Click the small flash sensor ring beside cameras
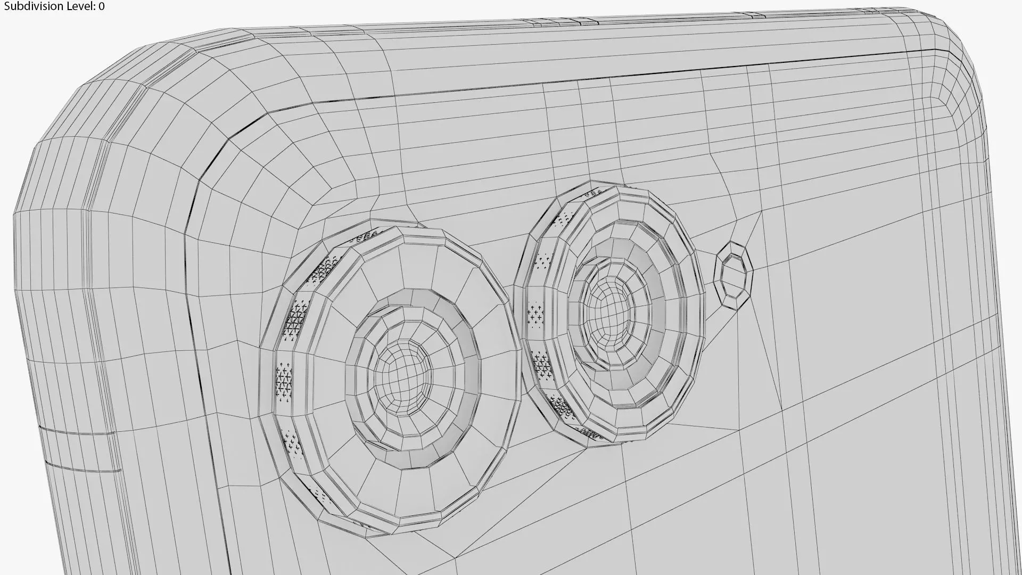 coord(734,275)
